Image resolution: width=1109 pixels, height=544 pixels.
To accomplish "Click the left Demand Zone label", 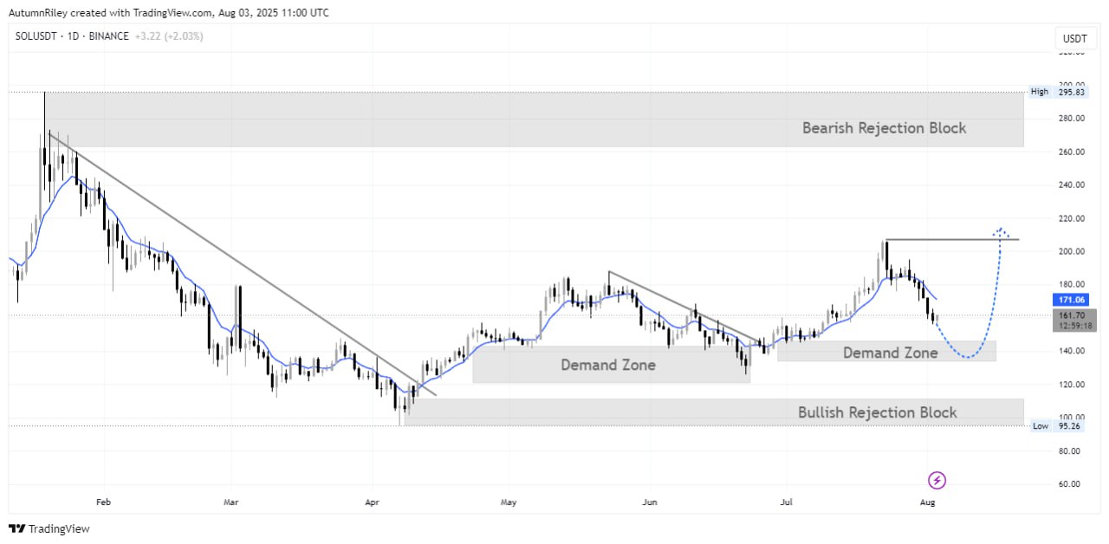I will coord(607,366).
